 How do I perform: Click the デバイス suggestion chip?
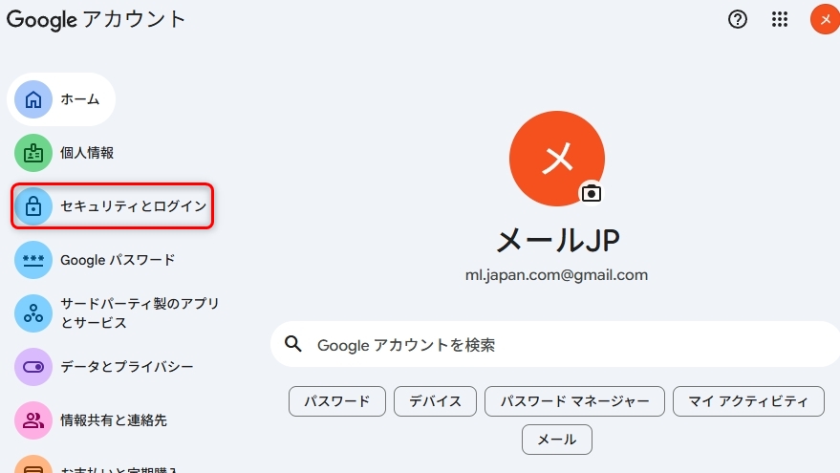(x=435, y=401)
